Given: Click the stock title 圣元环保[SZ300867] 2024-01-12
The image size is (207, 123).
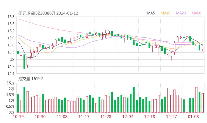Looking at the screenshot, I should (x=48, y=13).
